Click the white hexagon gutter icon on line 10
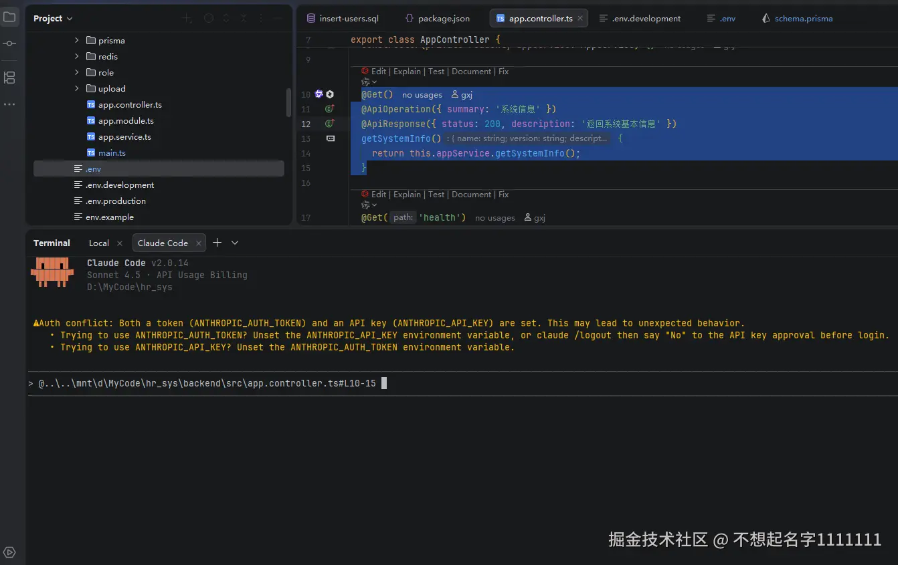The height and width of the screenshot is (565, 898). [x=330, y=94]
